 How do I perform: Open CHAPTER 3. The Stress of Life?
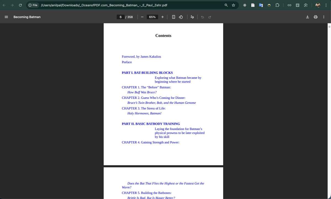pos(144,108)
